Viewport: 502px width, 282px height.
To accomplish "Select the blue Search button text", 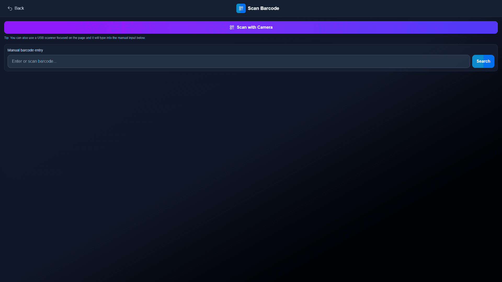I will click(x=483, y=61).
